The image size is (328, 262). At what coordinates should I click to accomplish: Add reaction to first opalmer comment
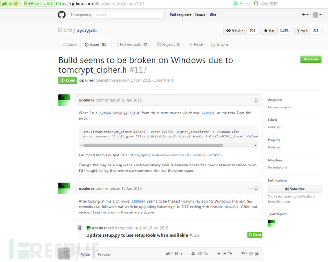[x=255, y=100]
